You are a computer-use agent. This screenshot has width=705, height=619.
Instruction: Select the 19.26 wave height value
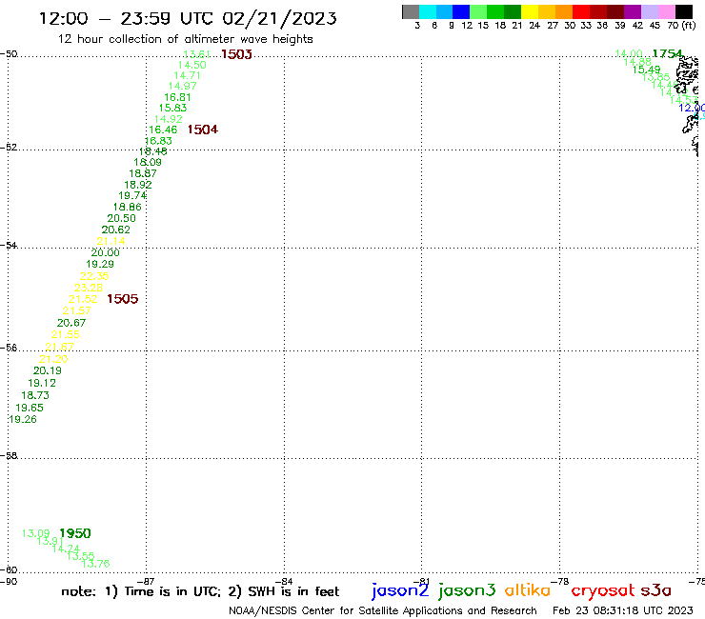[23, 419]
